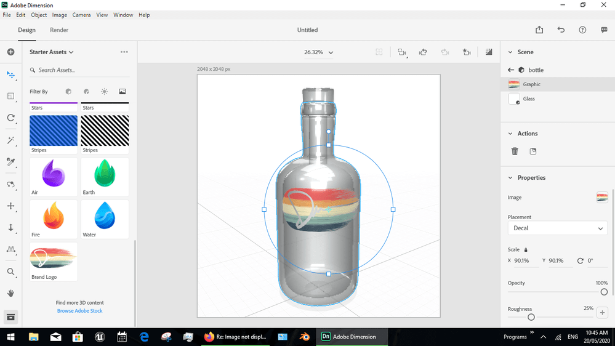Image resolution: width=615 pixels, height=346 pixels.
Task: Pick the Orbit camera tool
Action: 10,184
